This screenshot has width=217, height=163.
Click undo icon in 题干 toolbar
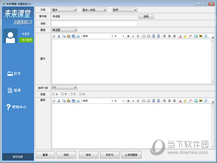point(54,36)
